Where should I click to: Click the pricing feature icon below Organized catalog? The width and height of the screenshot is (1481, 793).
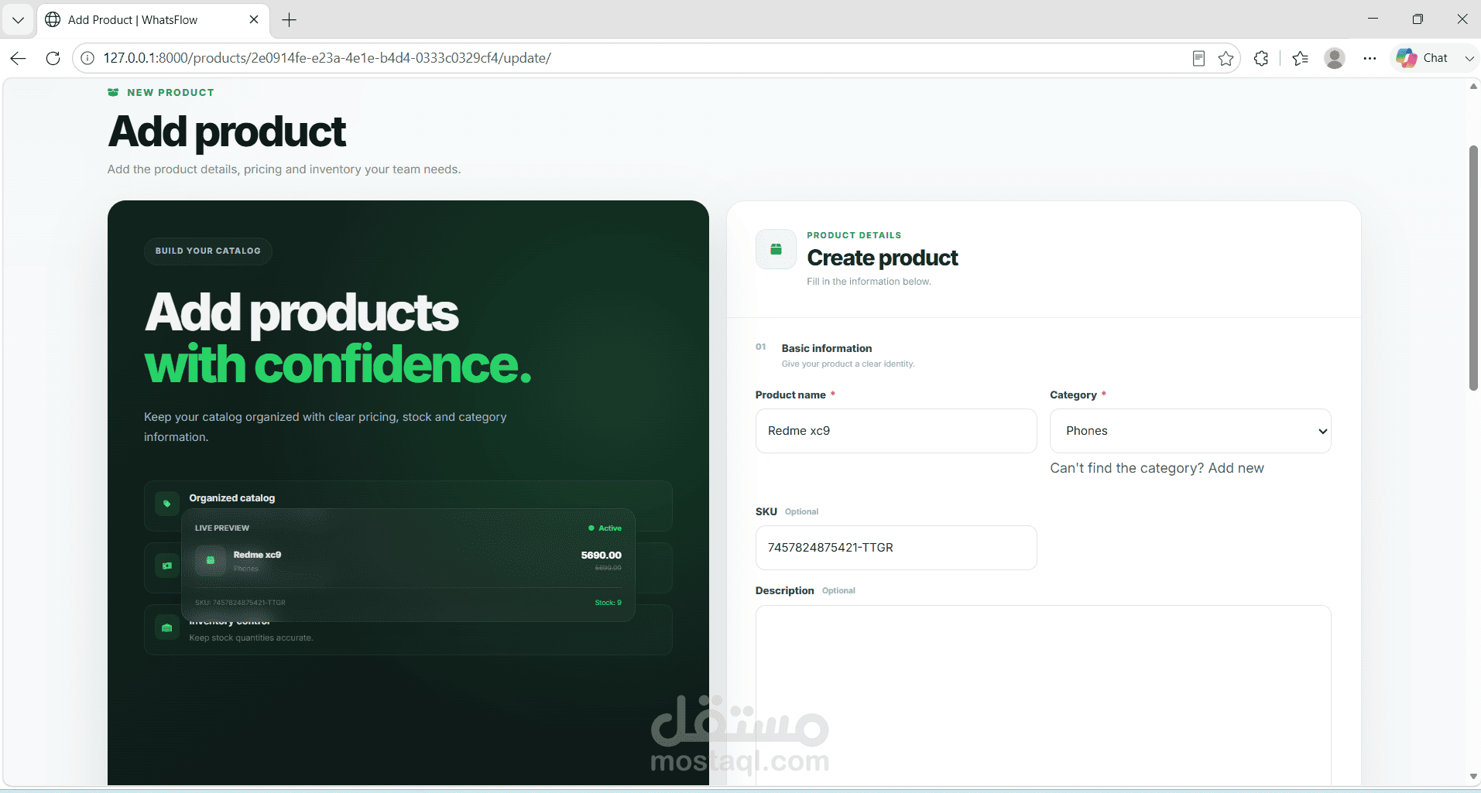coord(166,566)
